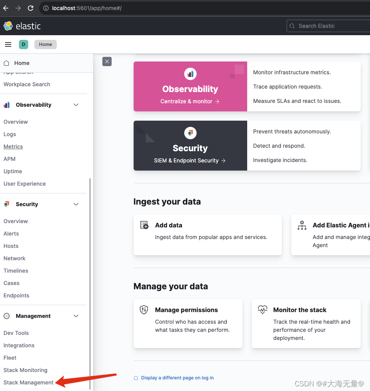Click the Security icon on the dark banner
Screen dimensions: 370x391
pyautogui.click(x=190, y=133)
